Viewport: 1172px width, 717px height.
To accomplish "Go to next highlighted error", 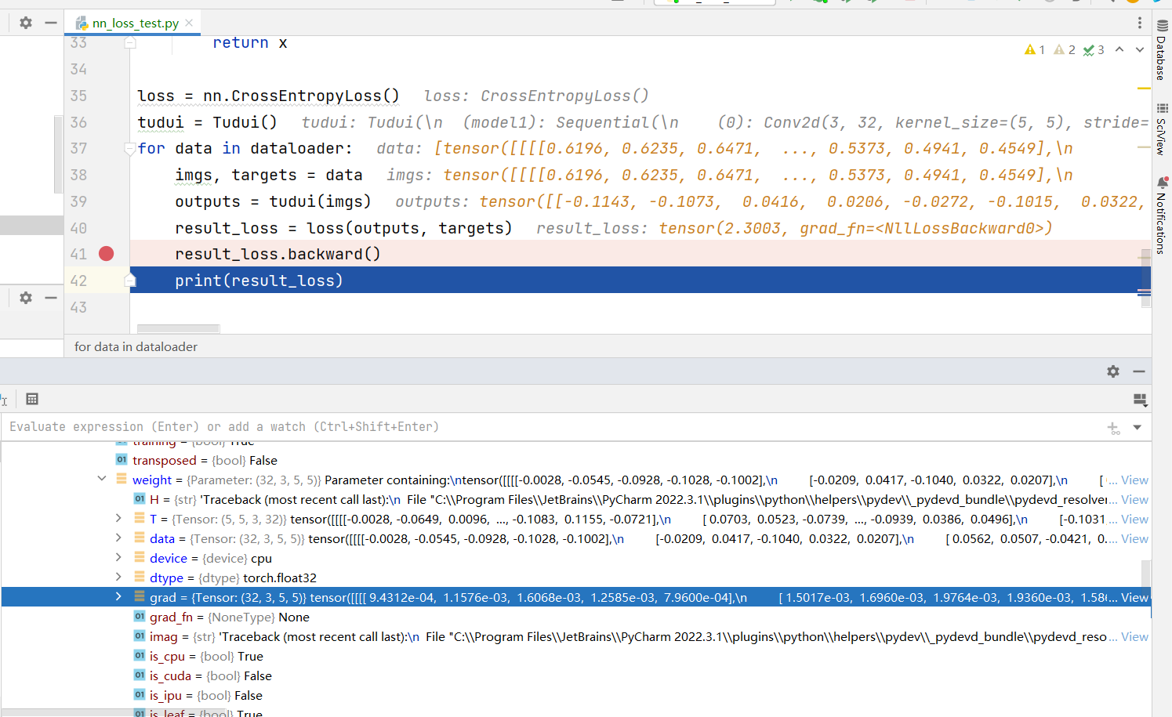I will [1140, 49].
